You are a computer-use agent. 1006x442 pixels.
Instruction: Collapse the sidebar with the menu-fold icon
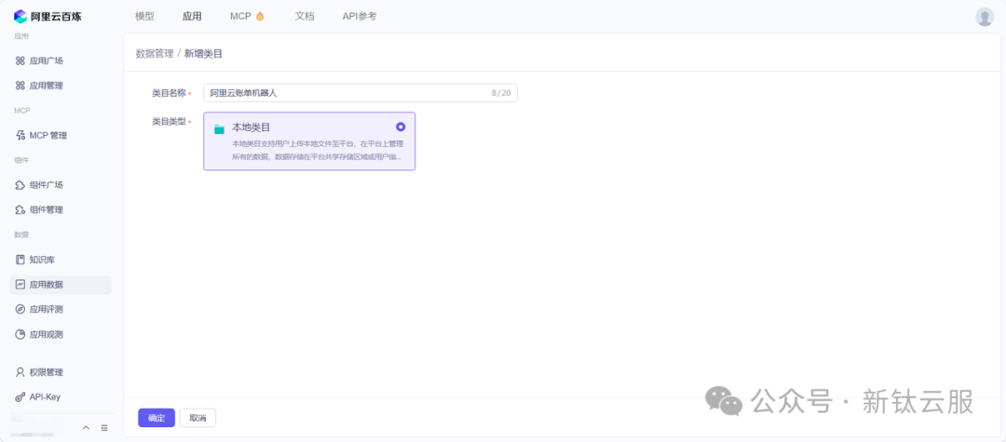coord(104,428)
